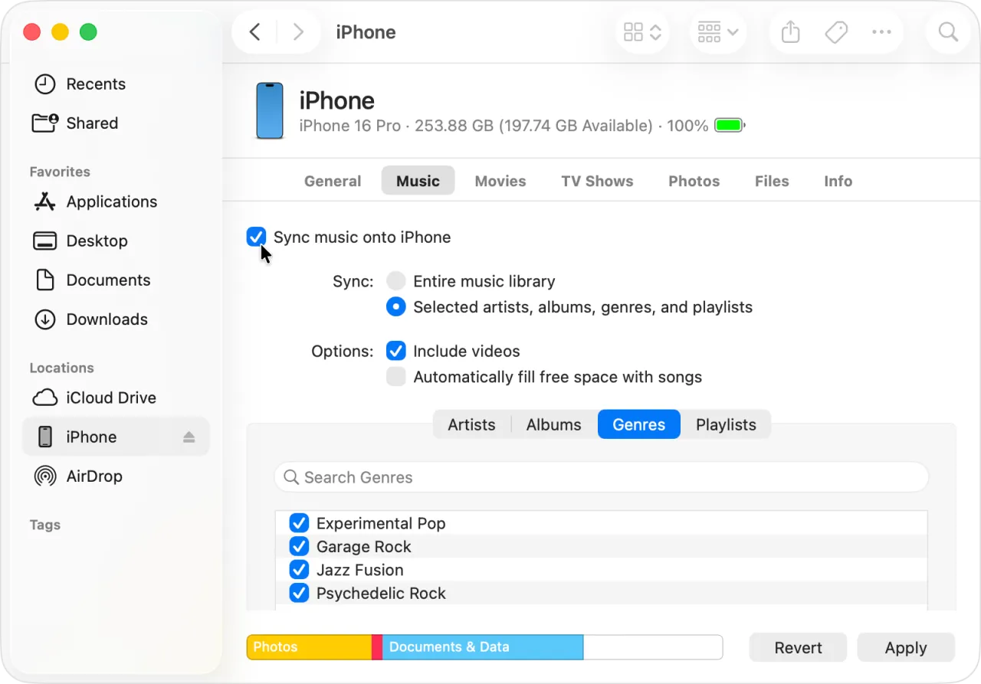Select Entire music library radio button
The width and height of the screenshot is (981, 684).
coord(395,280)
